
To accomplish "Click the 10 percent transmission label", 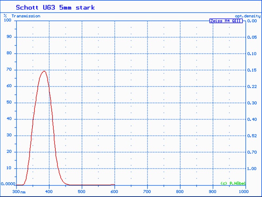I will pyautogui.click(x=9, y=168).
